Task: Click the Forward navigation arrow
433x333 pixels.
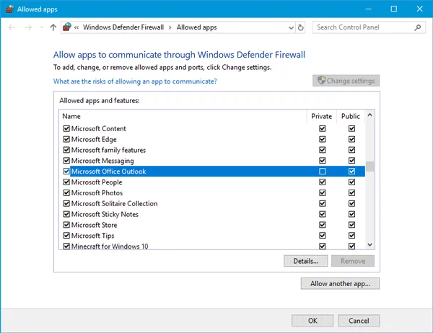Action: [28, 27]
